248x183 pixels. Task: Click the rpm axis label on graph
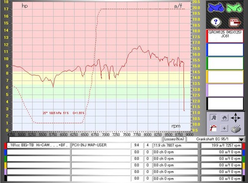176,126
